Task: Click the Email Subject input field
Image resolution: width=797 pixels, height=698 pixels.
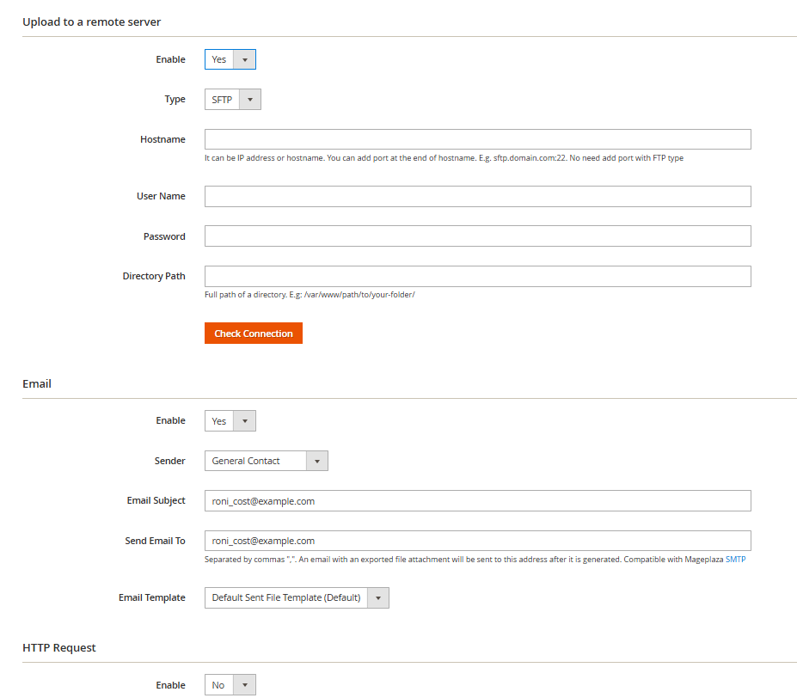Action: click(477, 501)
